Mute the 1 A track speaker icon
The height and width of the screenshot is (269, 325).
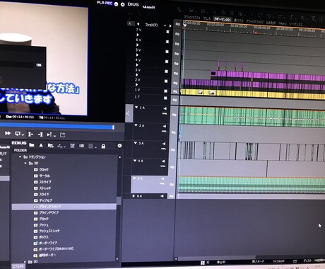pos(165,108)
